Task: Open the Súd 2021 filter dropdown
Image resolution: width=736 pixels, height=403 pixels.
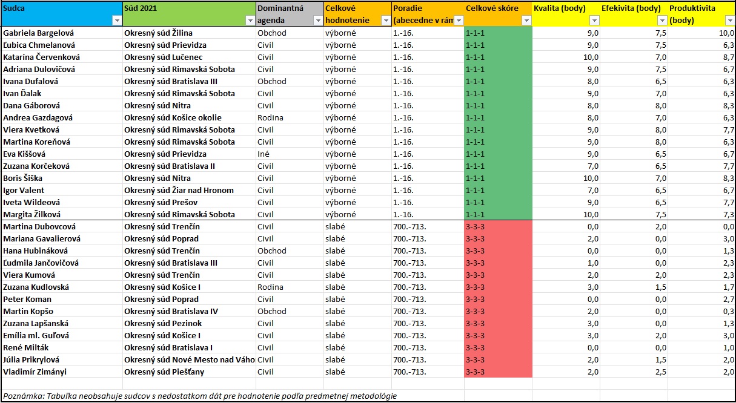Action: (x=250, y=21)
